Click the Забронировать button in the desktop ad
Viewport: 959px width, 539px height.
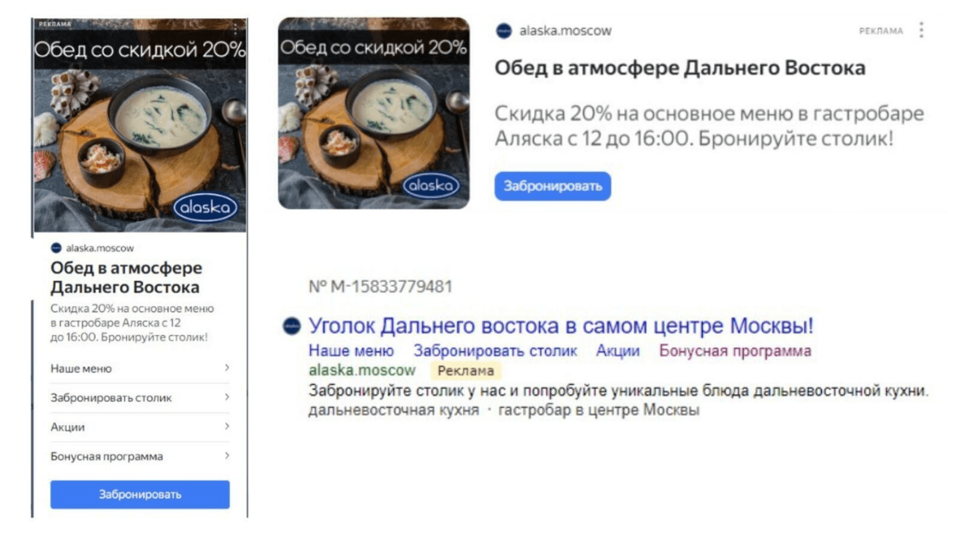point(553,186)
